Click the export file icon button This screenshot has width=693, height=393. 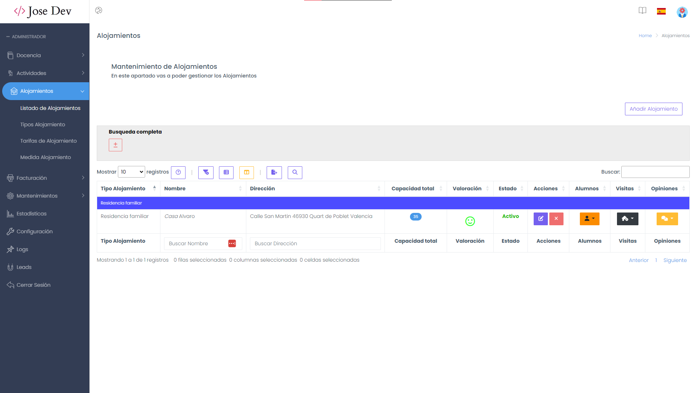click(x=274, y=172)
